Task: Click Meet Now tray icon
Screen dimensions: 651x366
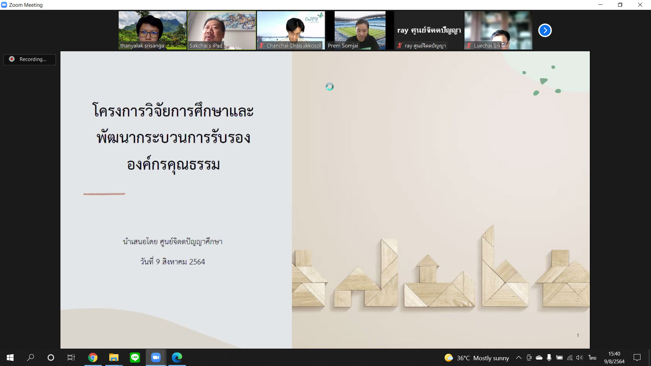Action: pyautogui.click(x=529, y=358)
